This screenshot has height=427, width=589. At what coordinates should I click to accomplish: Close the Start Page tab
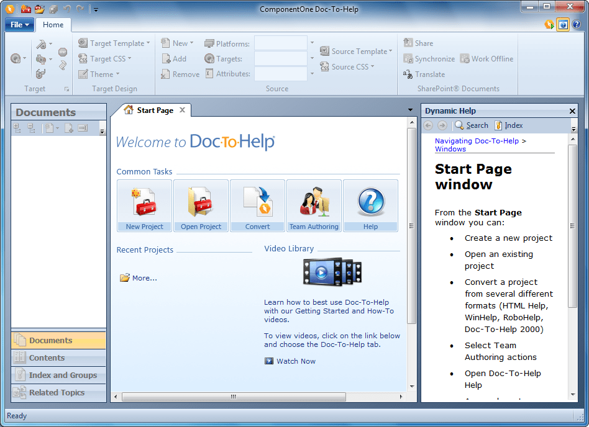point(182,110)
